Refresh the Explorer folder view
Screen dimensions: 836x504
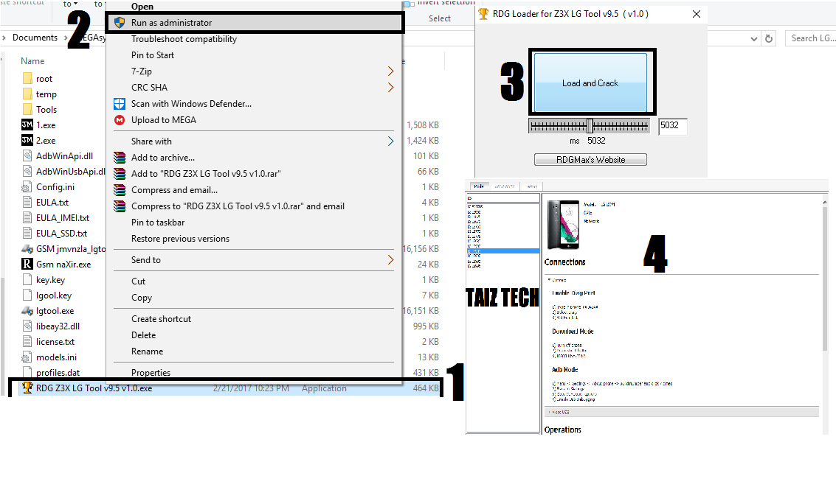point(769,38)
